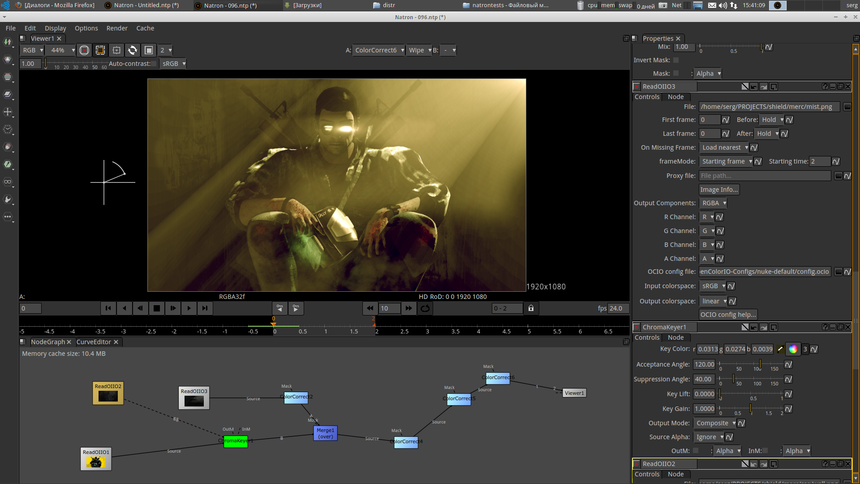Select the green ChromaKeyer1 node in graph

click(x=236, y=441)
